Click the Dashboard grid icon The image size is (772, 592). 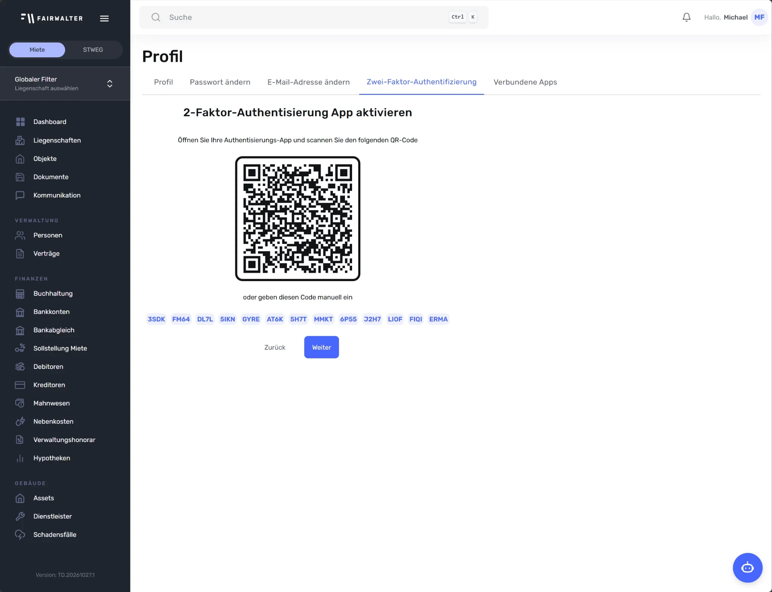click(x=20, y=122)
